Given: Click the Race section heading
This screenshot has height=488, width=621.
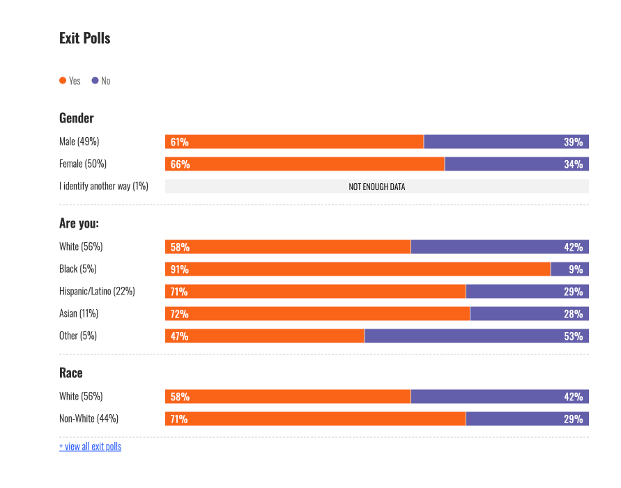Looking at the screenshot, I should pos(71,374).
